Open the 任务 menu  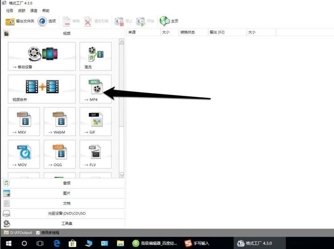coord(10,10)
